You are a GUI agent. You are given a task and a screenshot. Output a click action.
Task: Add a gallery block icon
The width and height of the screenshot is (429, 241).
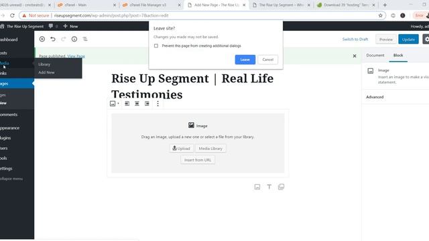(281, 187)
